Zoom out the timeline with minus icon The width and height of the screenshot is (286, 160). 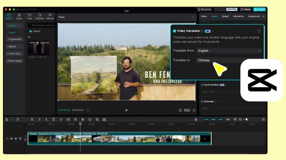(240, 119)
